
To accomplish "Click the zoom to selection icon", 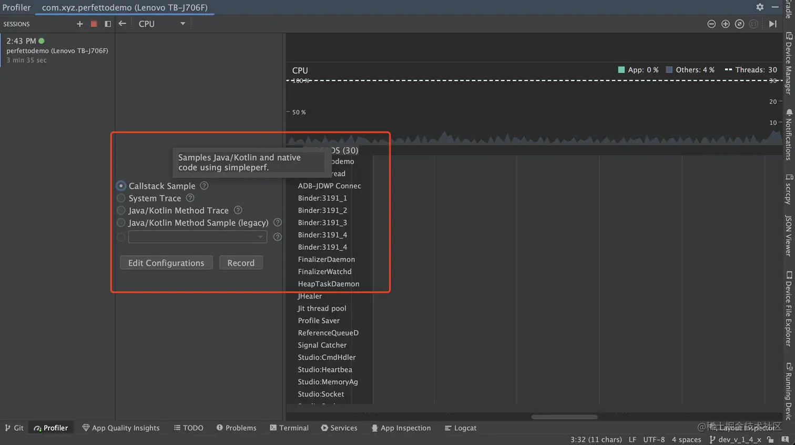I will click(x=753, y=24).
